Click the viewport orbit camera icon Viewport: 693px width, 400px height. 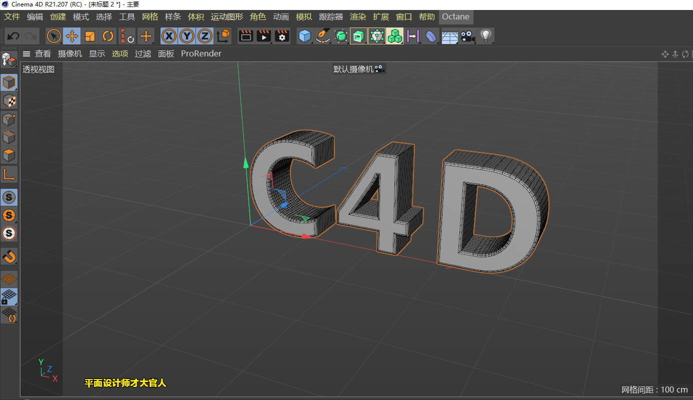click(685, 54)
